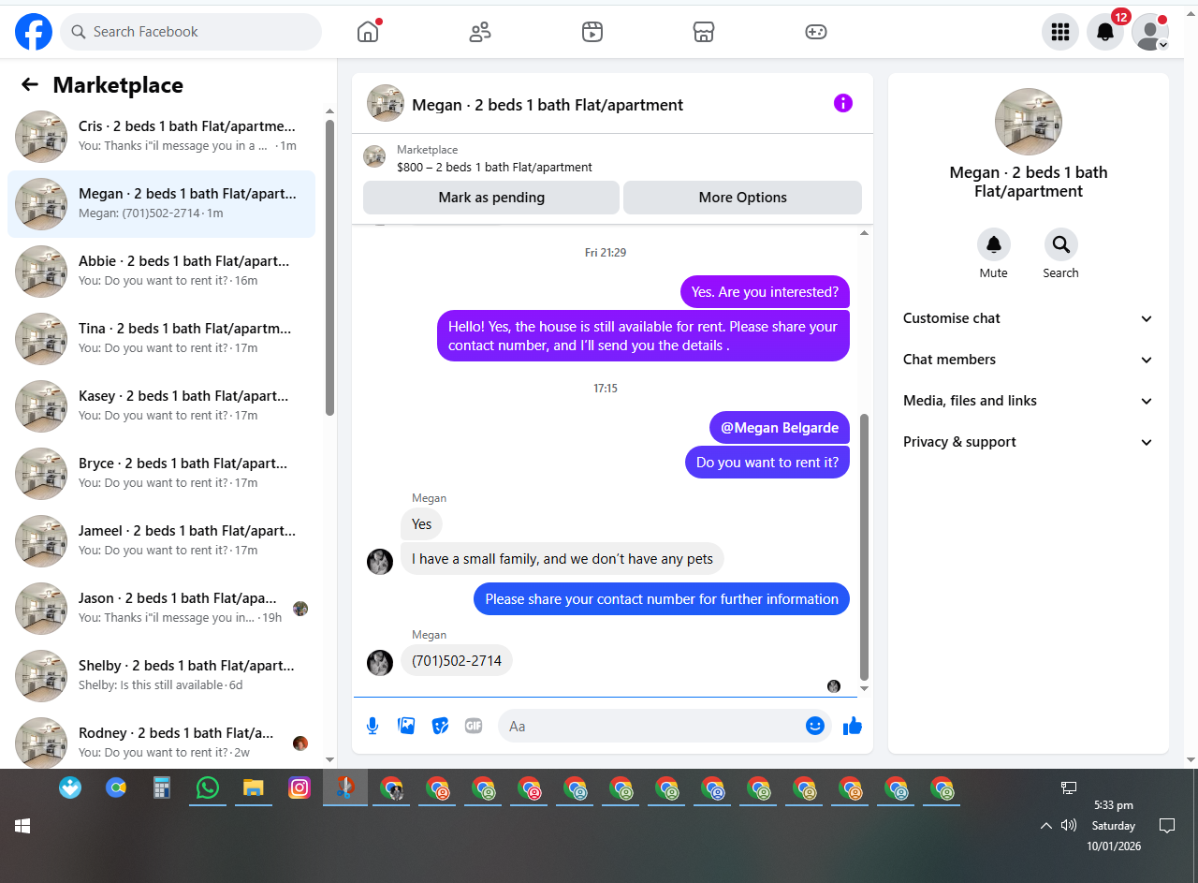Image resolution: width=1198 pixels, height=883 pixels.
Task: Open the Friends tab icon
Action: click(x=480, y=32)
